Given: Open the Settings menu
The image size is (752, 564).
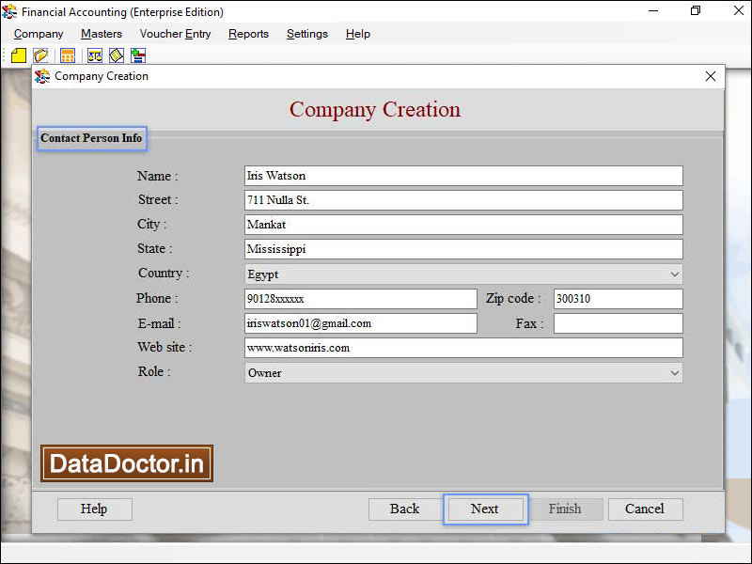Looking at the screenshot, I should [x=306, y=34].
